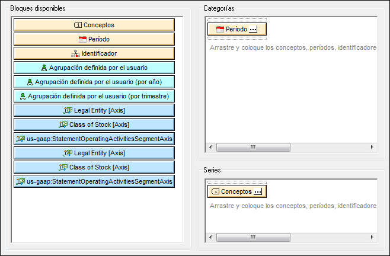Open the ellipsis options on the Período chip
This screenshot has height=256, width=390.
pyautogui.click(x=254, y=29)
